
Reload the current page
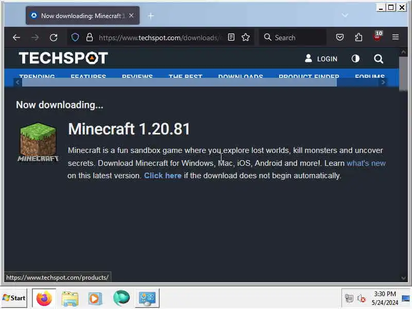(x=54, y=38)
